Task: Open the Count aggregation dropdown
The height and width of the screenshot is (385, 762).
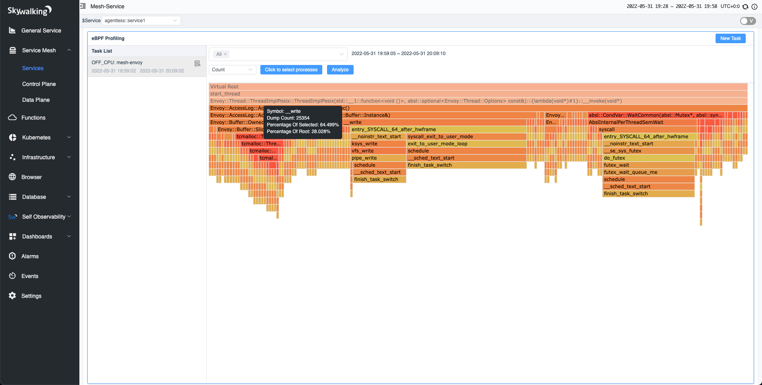Action: 232,70
